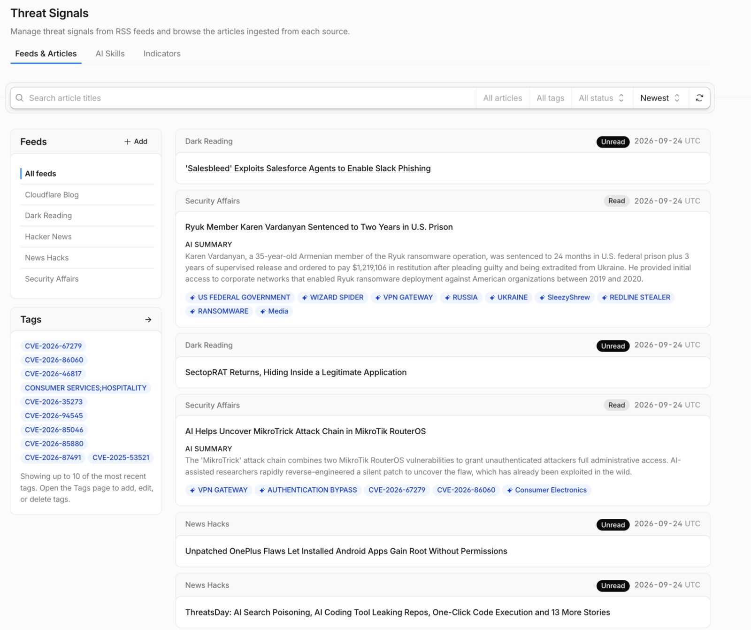Open the Unpatched OnePlus Flaws article
751x630 pixels.
point(346,551)
